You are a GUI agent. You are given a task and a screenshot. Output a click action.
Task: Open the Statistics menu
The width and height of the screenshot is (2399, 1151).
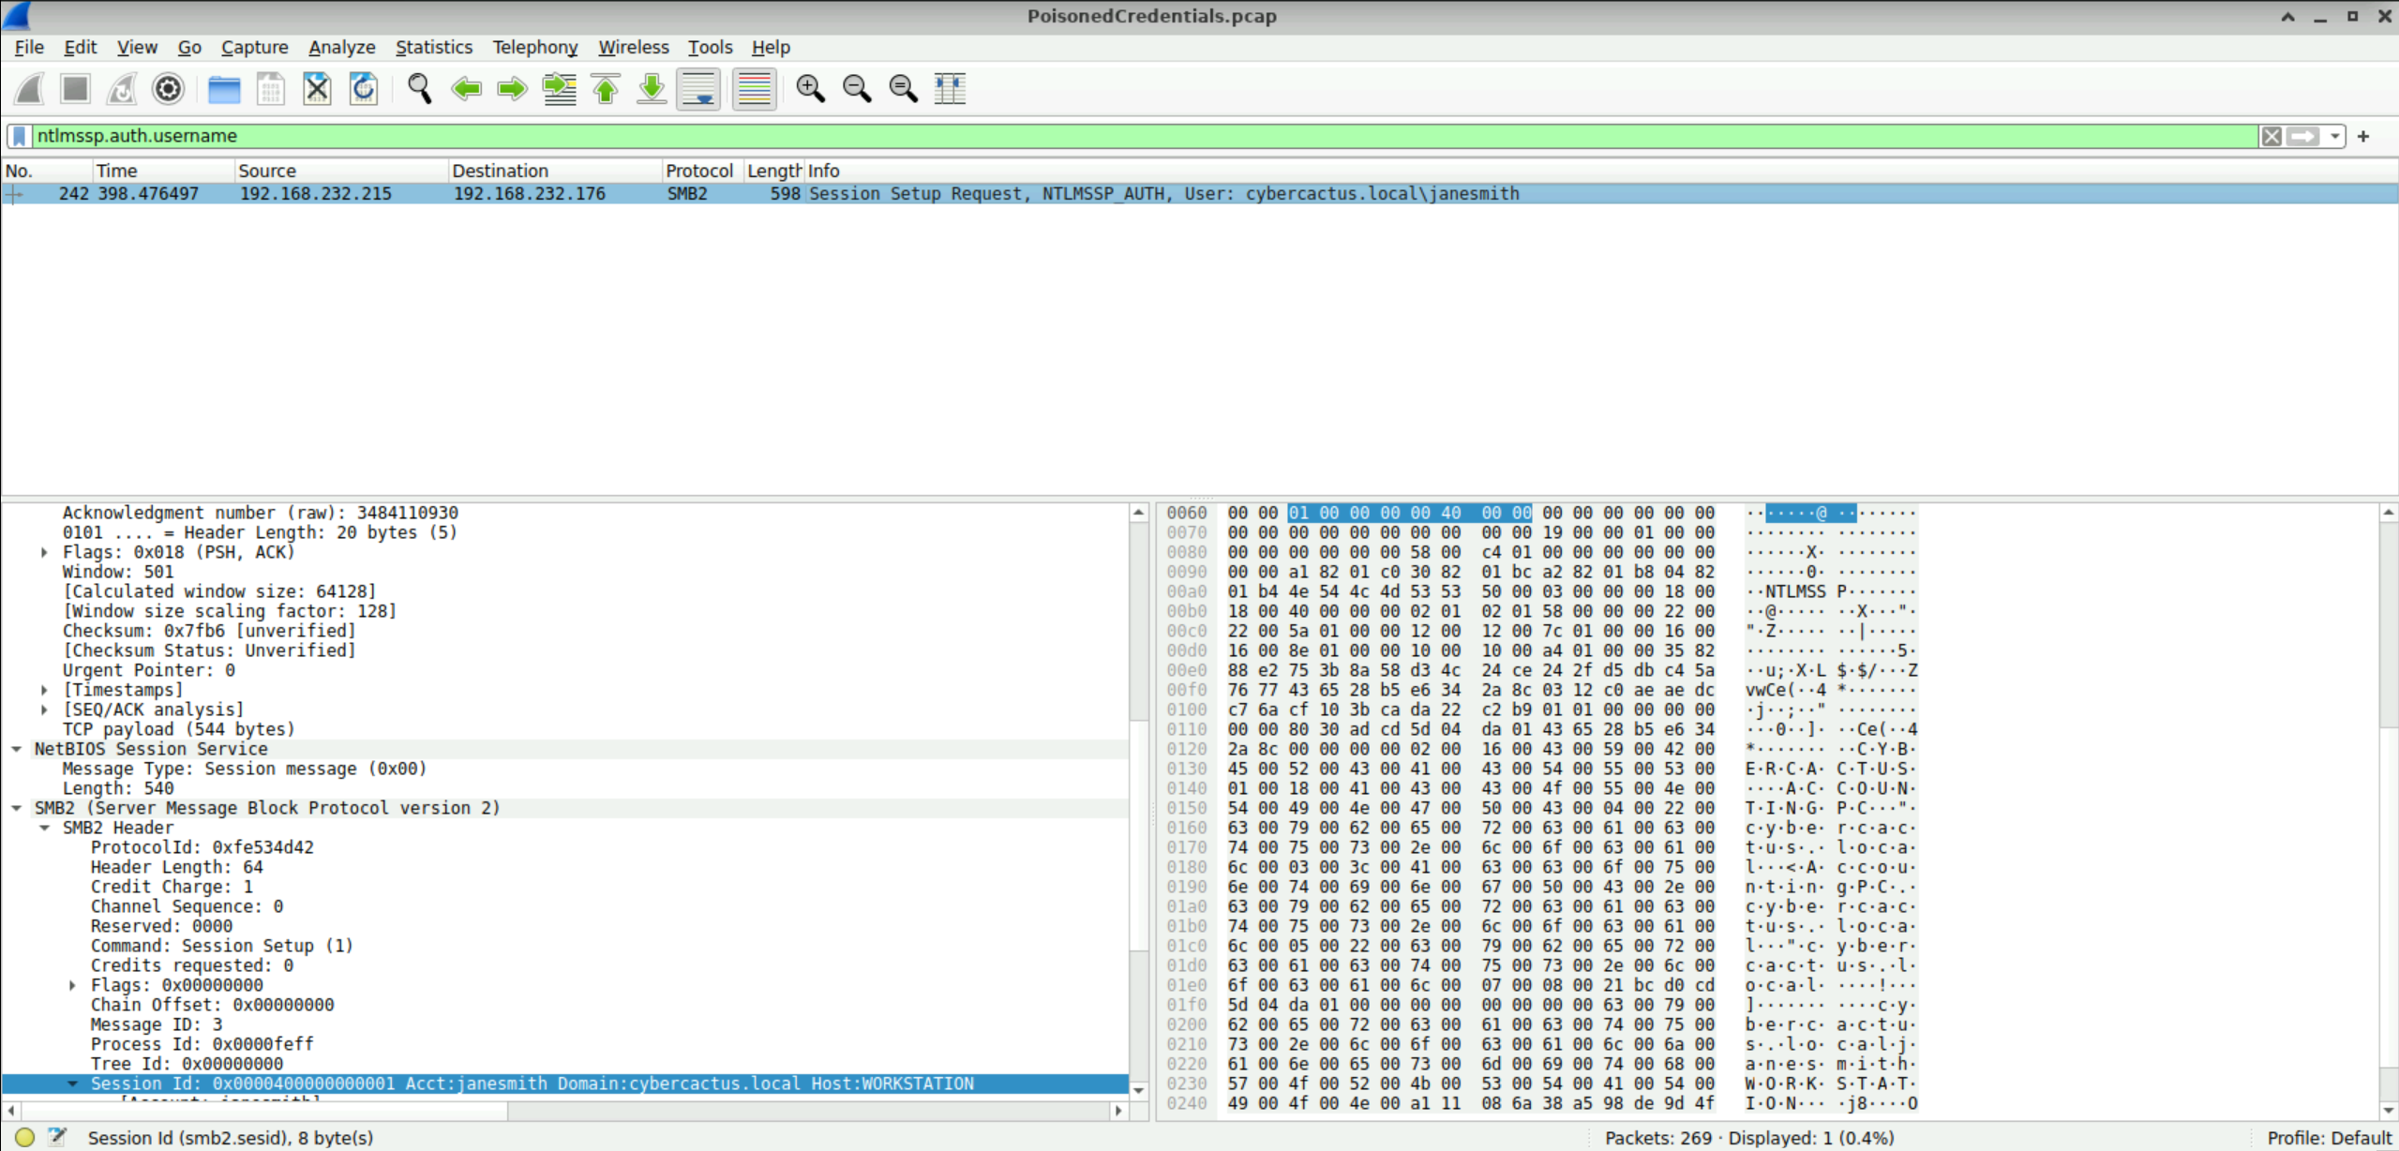[434, 47]
